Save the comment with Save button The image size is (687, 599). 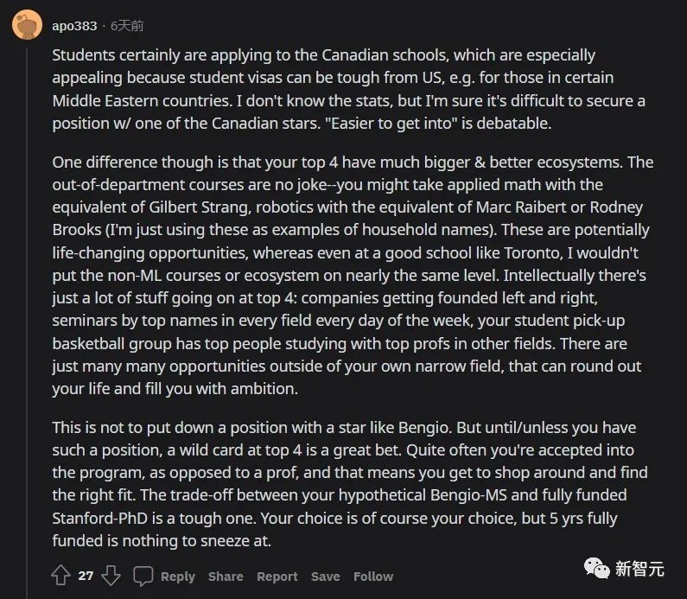click(x=326, y=577)
